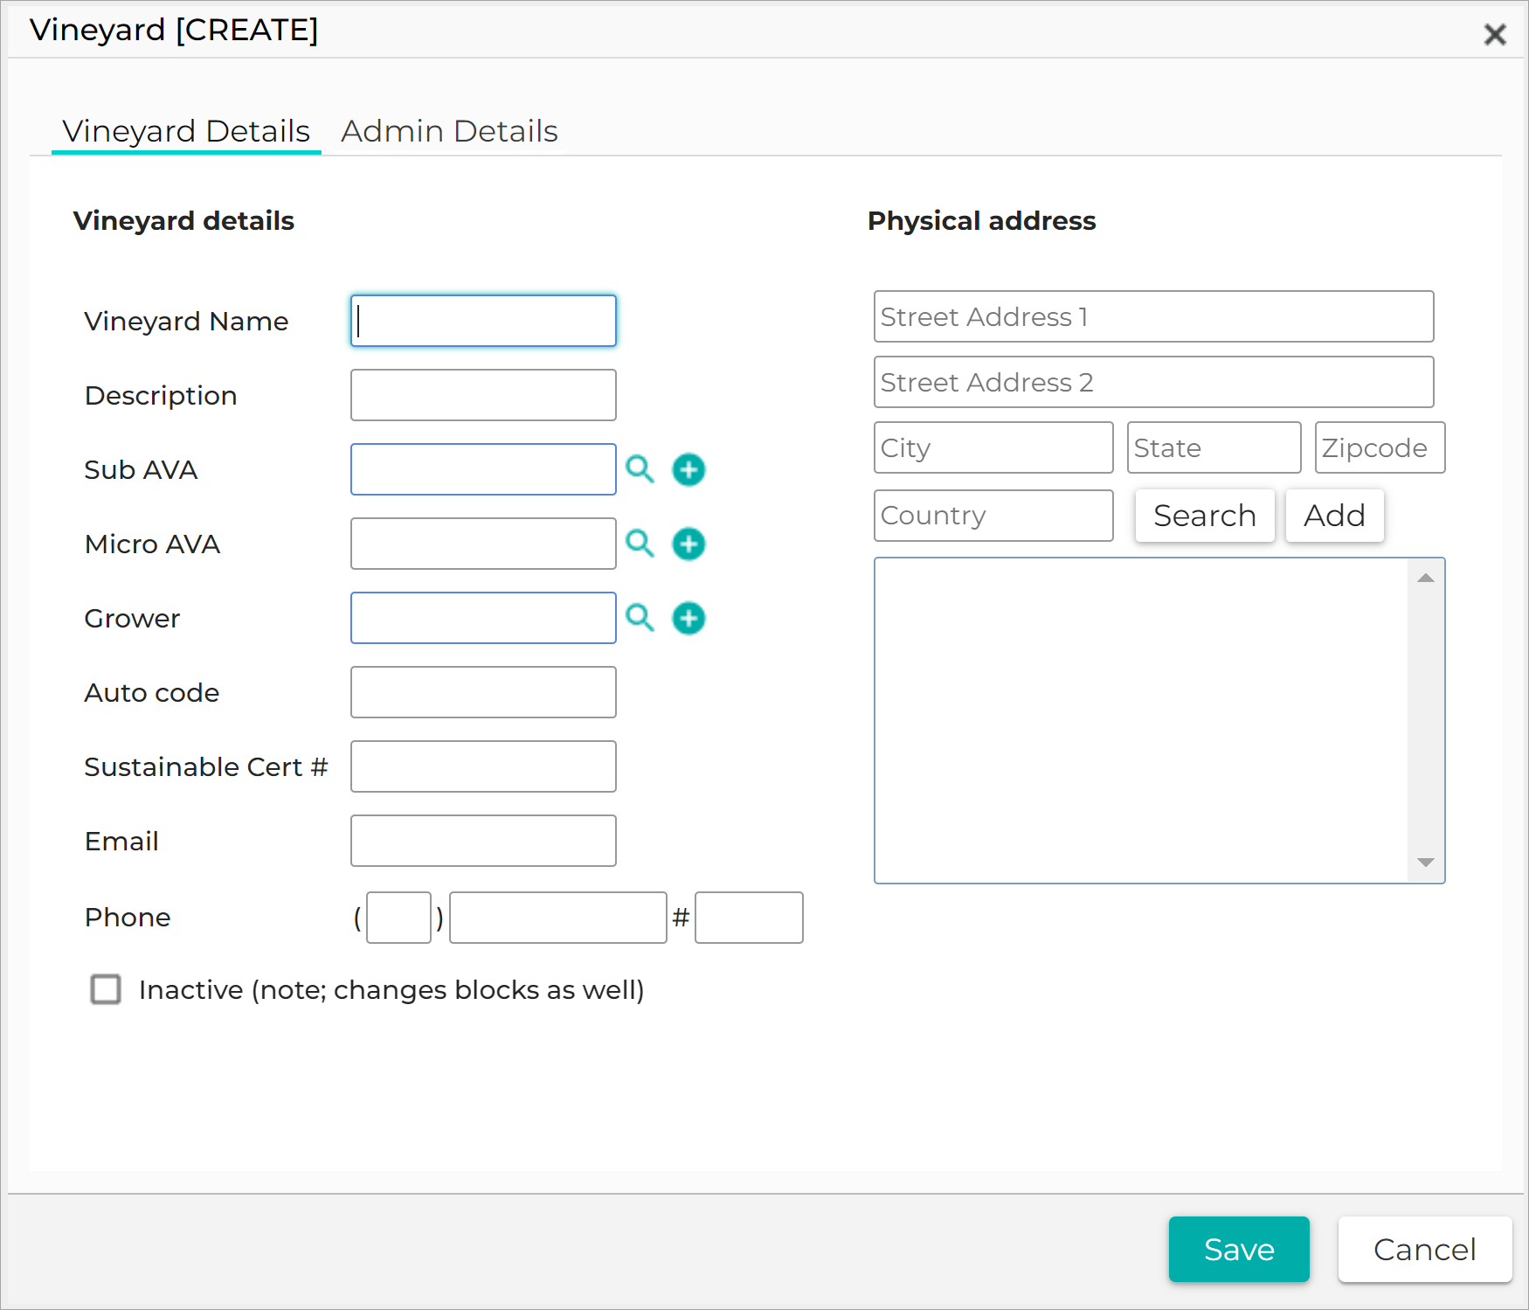Search for a Sub AVA with magnifier icon
The width and height of the screenshot is (1529, 1310).
pos(640,469)
